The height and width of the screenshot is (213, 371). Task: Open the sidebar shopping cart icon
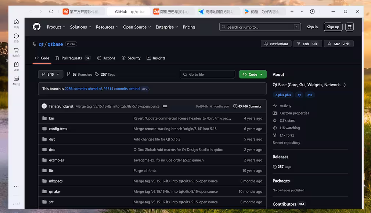coord(16,50)
